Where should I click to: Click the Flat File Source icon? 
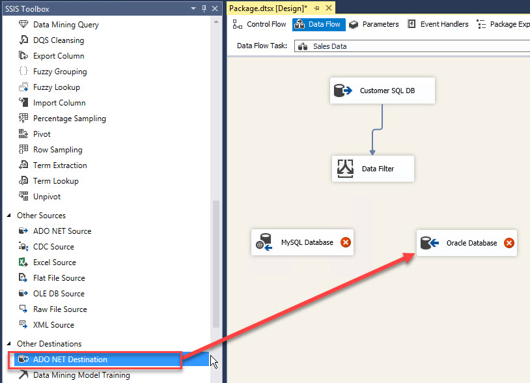[23, 278]
